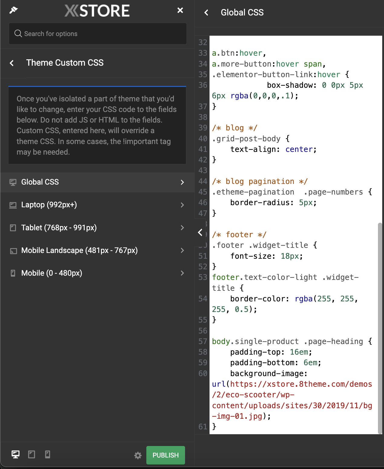Screen dimensions: 384x469
Task: Open the Global CSS section
Action: coord(97,182)
